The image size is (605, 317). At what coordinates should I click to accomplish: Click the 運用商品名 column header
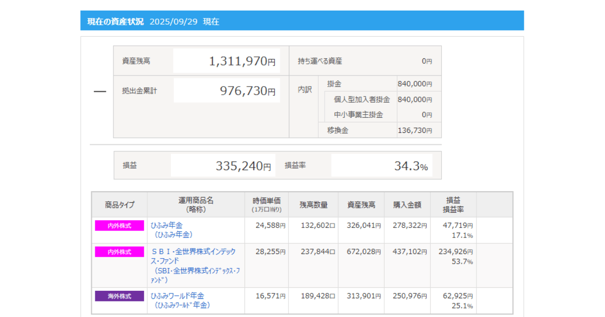(196, 205)
